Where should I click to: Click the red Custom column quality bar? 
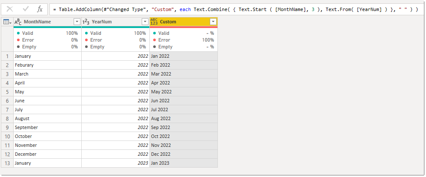[x=184, y=27]
